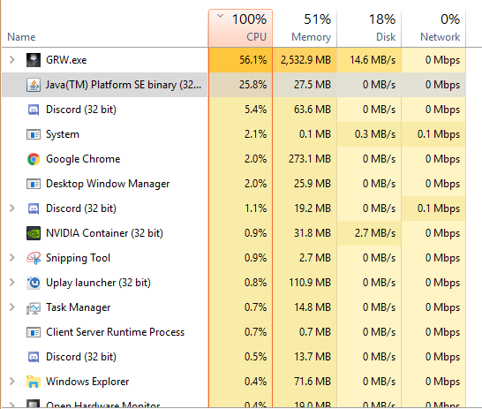Click the GRW.exe process icon
Viewport: 482px width, 409px height.
pyautogui.click(x=34, y=60)
